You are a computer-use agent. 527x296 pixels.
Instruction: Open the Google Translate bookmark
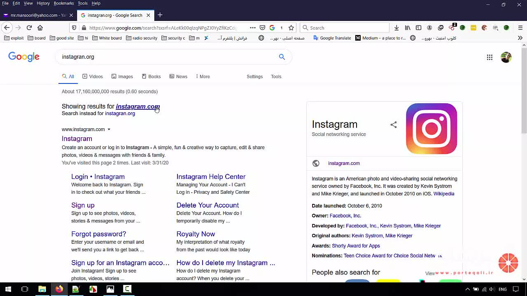(x=332, y=38)
